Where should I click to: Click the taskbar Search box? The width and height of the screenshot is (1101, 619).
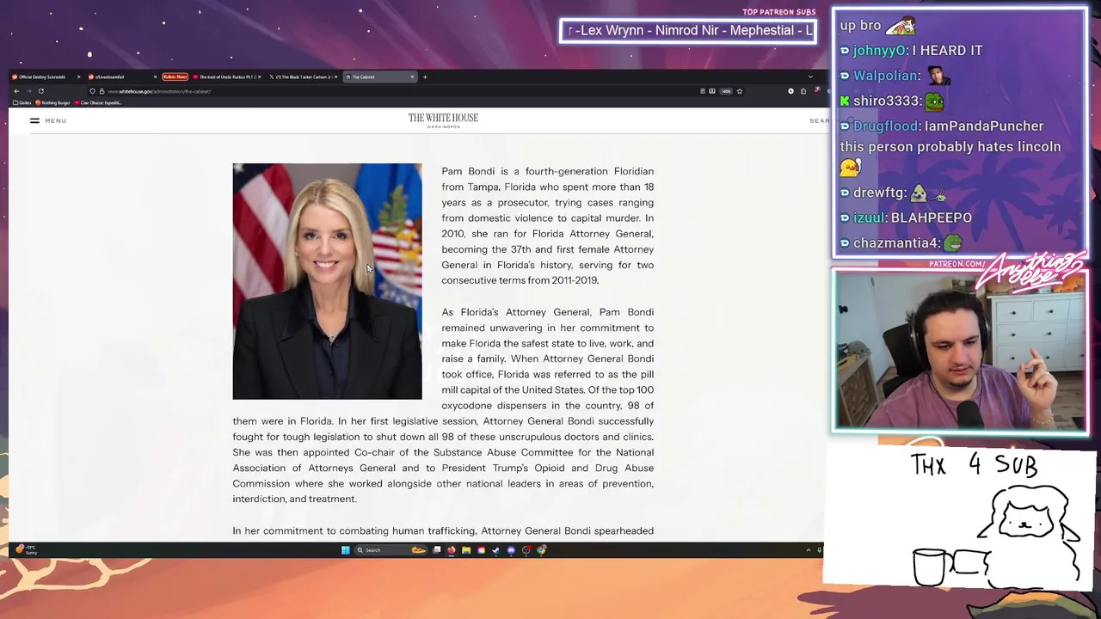pos(391,550)
